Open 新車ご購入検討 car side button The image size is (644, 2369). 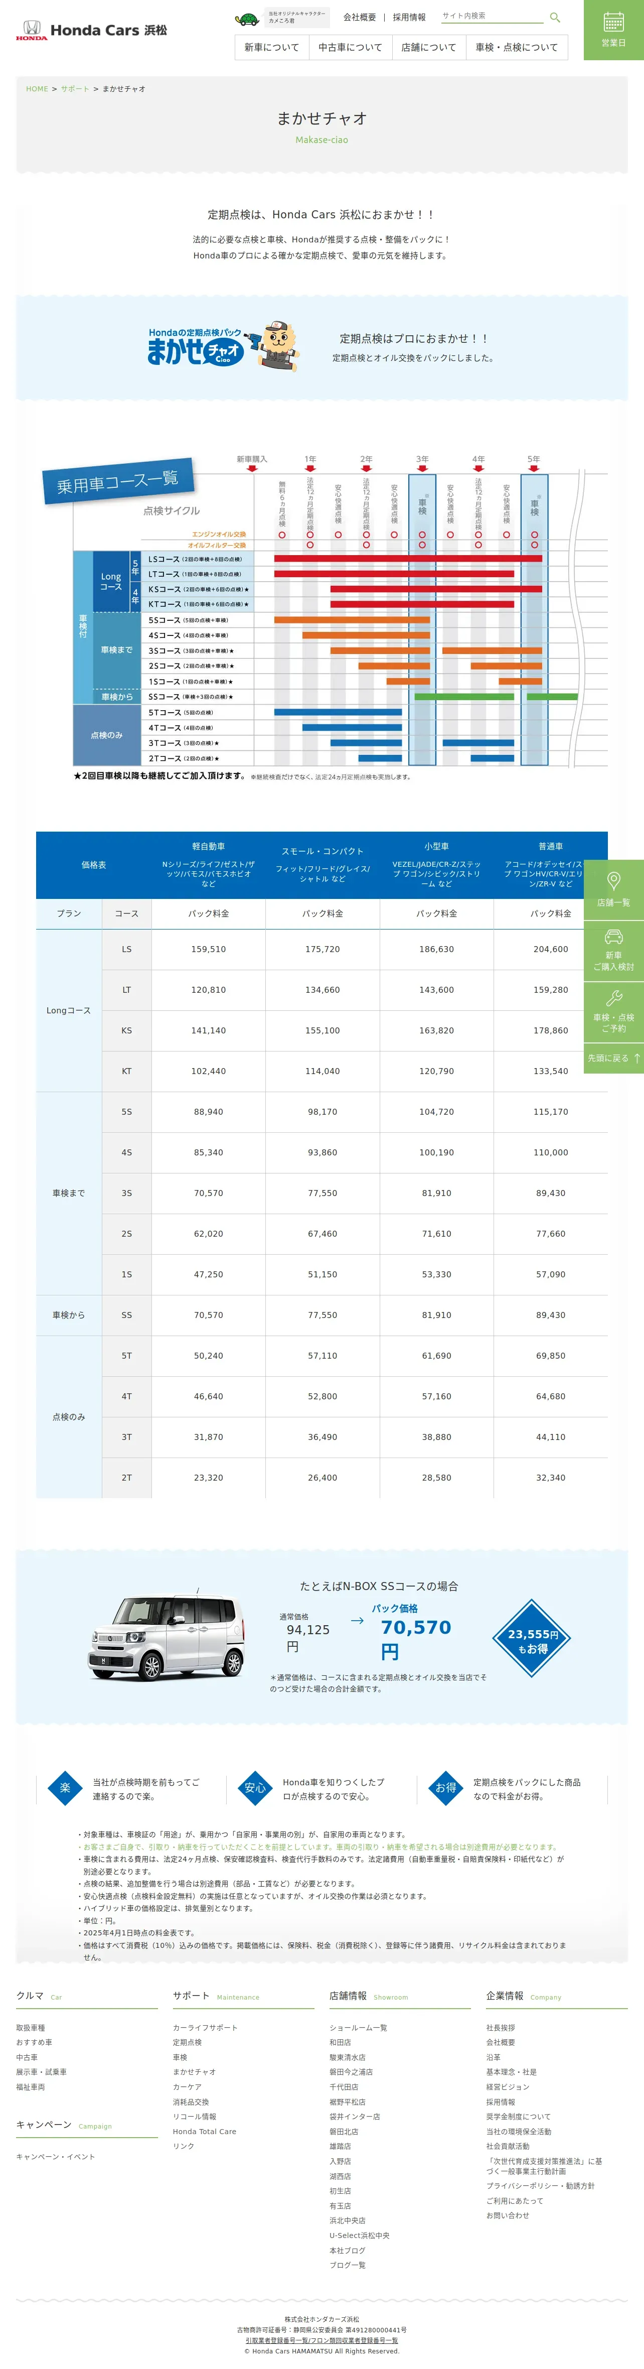(x=614, y=950)
